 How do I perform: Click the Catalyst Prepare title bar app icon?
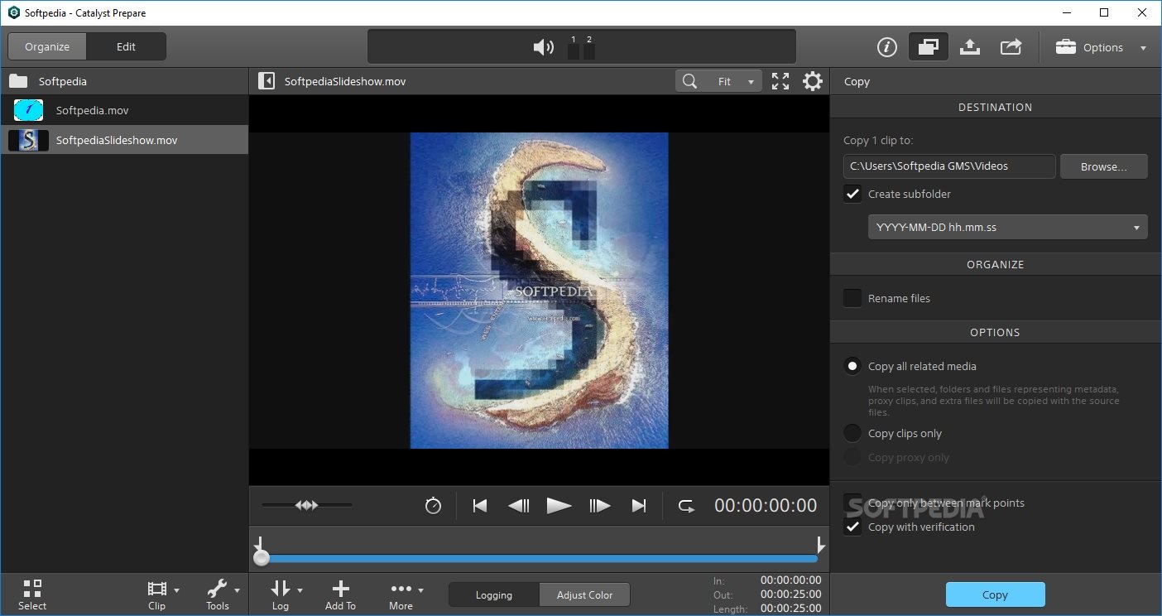(13, 13)
